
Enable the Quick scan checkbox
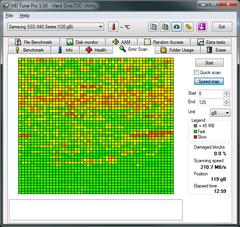pyautogui.click(x=196, y=73)
